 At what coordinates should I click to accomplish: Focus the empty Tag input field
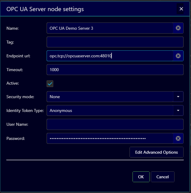pos(115,42)
